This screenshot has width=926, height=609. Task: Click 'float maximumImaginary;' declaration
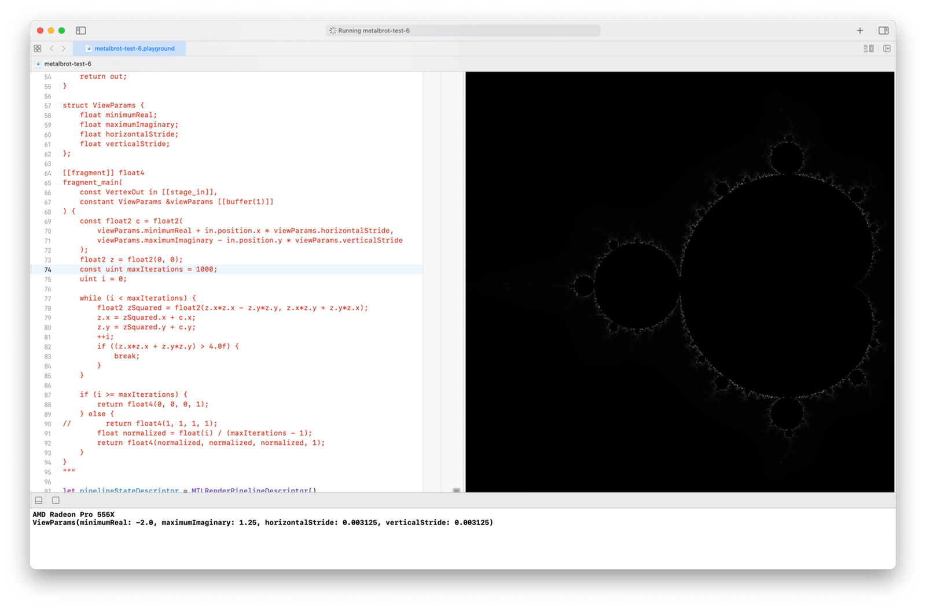tap(129, 125)
